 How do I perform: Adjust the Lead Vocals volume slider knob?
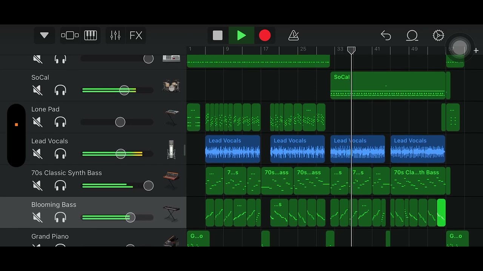[121, 154]
